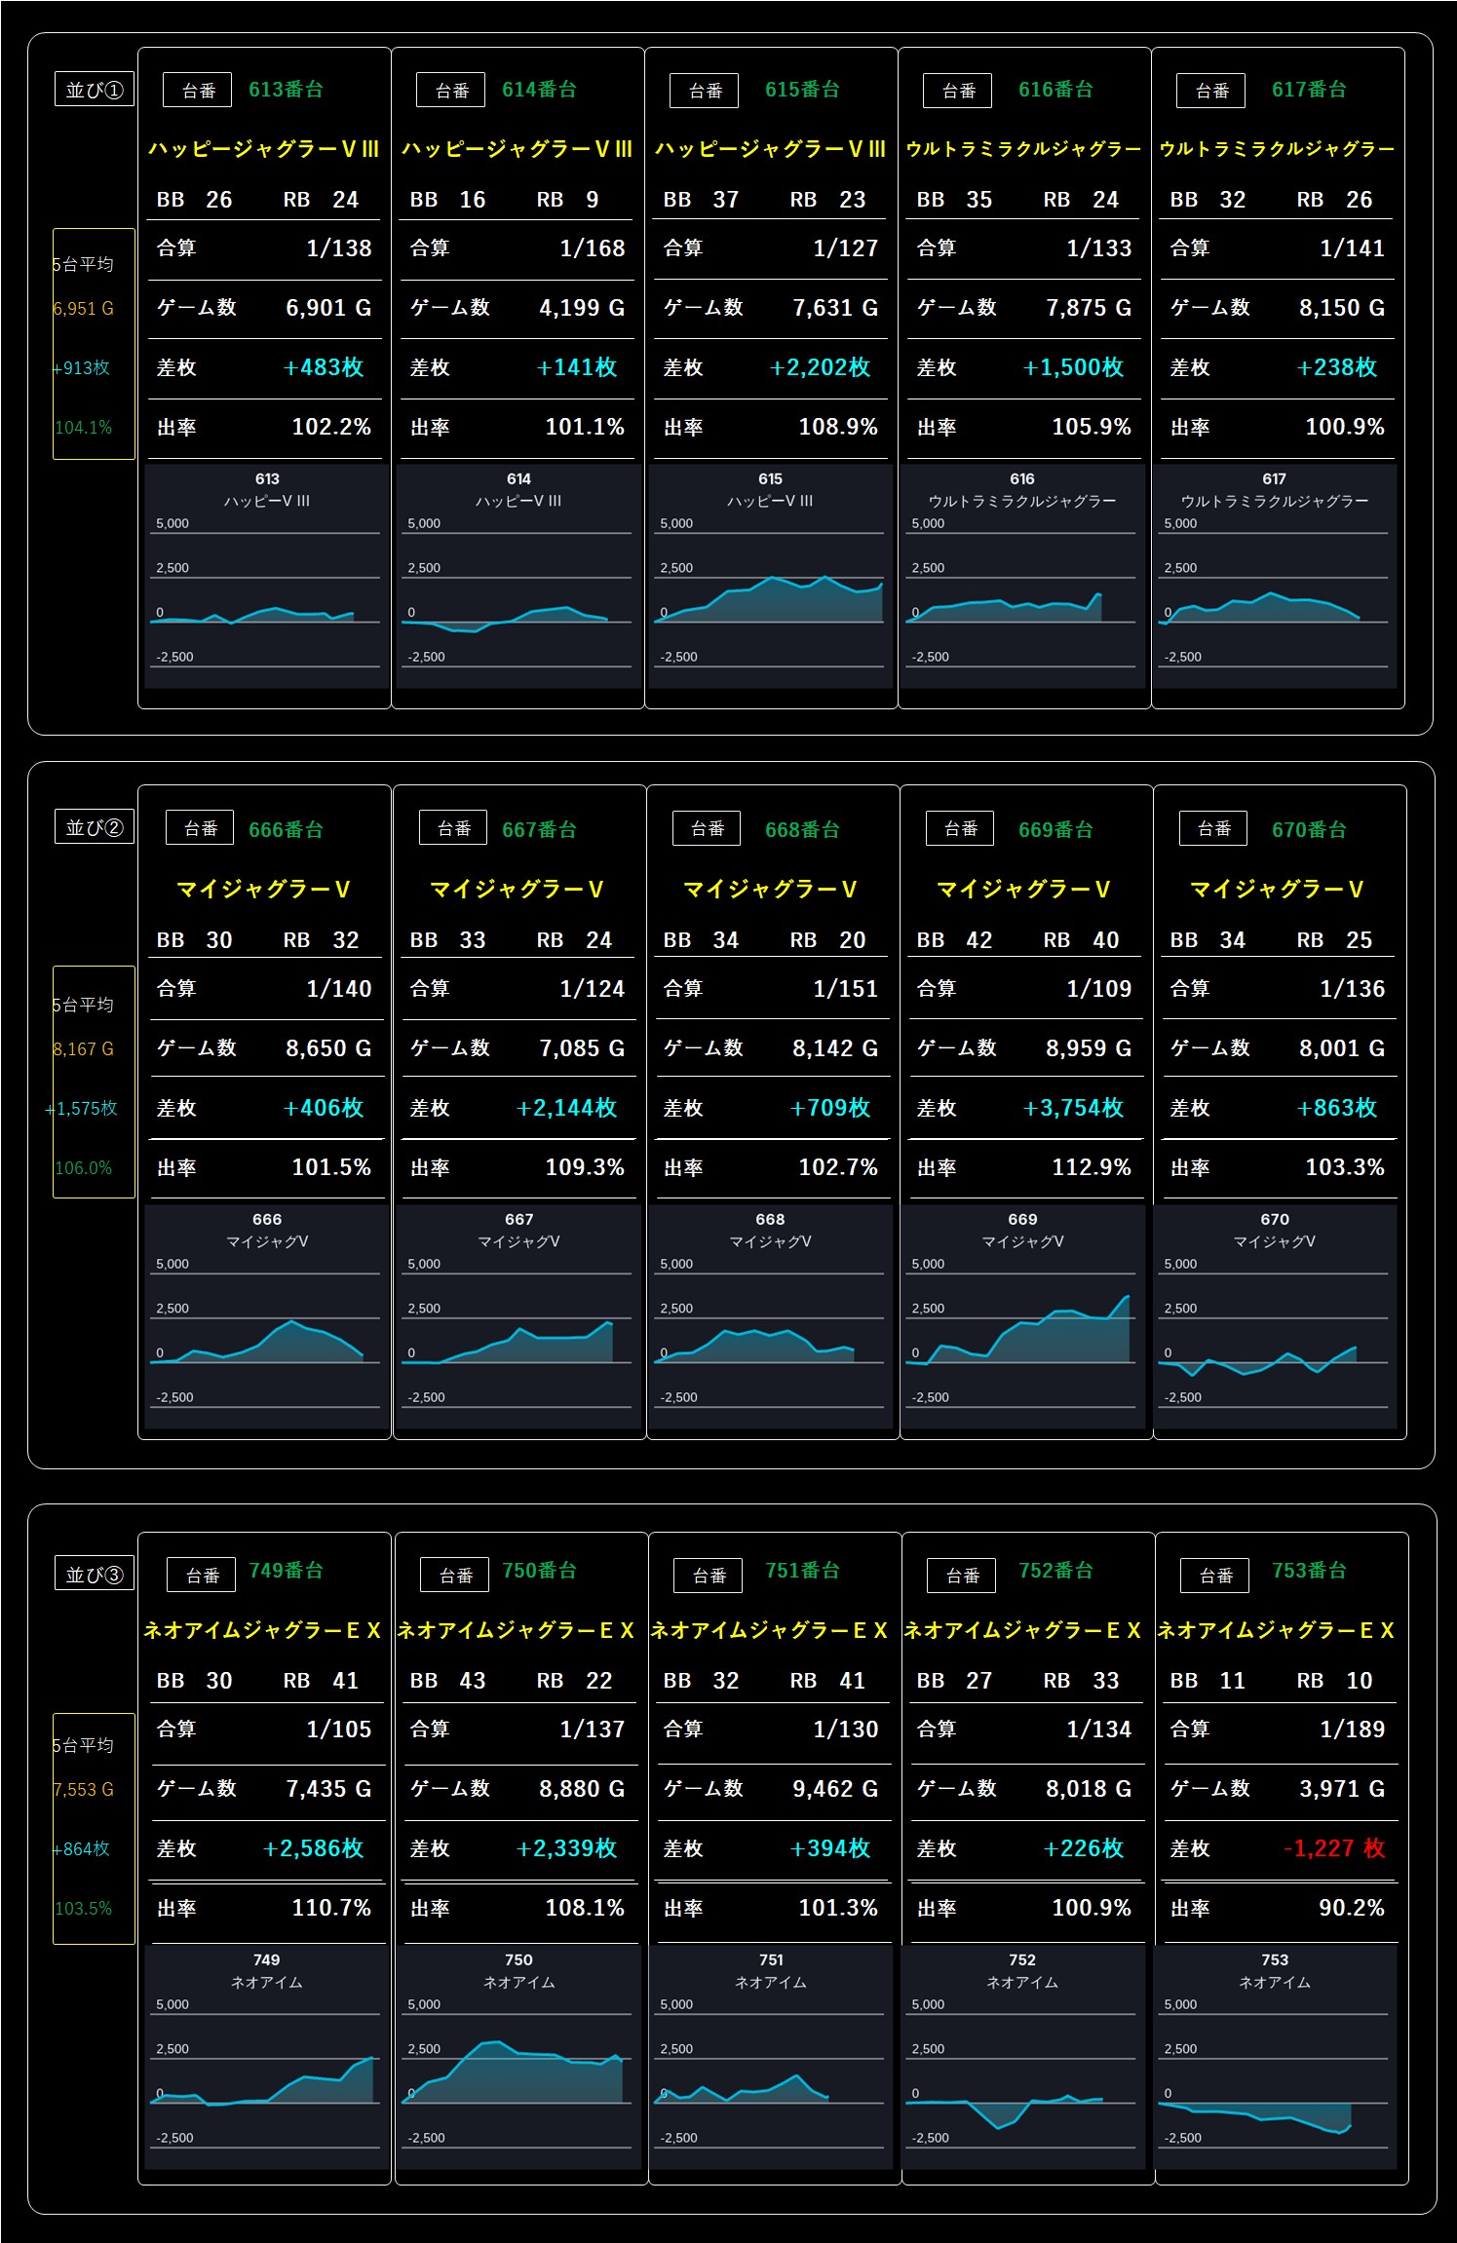Click the +2,339枚 difference value
Viewport: 1457px width, 2243px height.
pyautogui.click(x=566, y=1848)
